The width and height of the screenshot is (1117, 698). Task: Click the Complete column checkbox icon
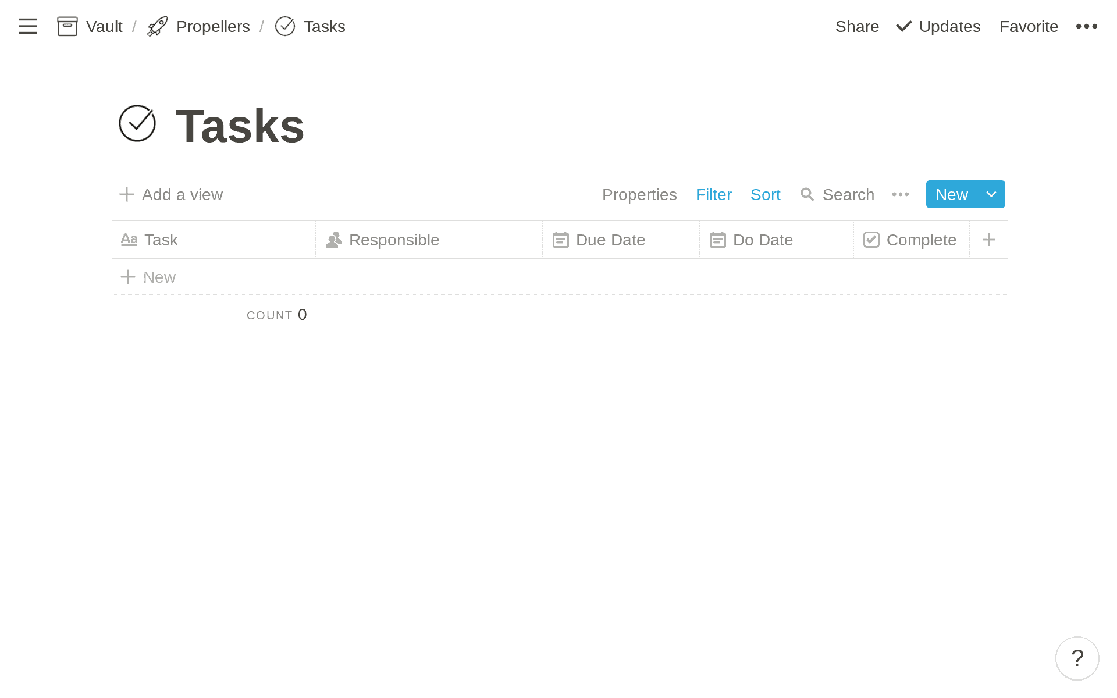tap(871, 239)
